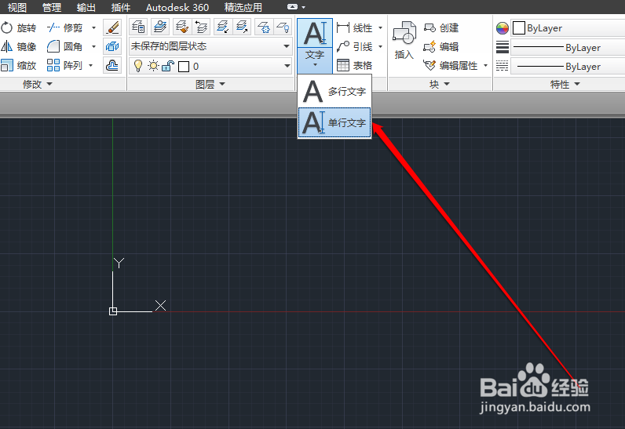
Task: Switch to the View (视图) ribbon tab
Action: (17, 7)
